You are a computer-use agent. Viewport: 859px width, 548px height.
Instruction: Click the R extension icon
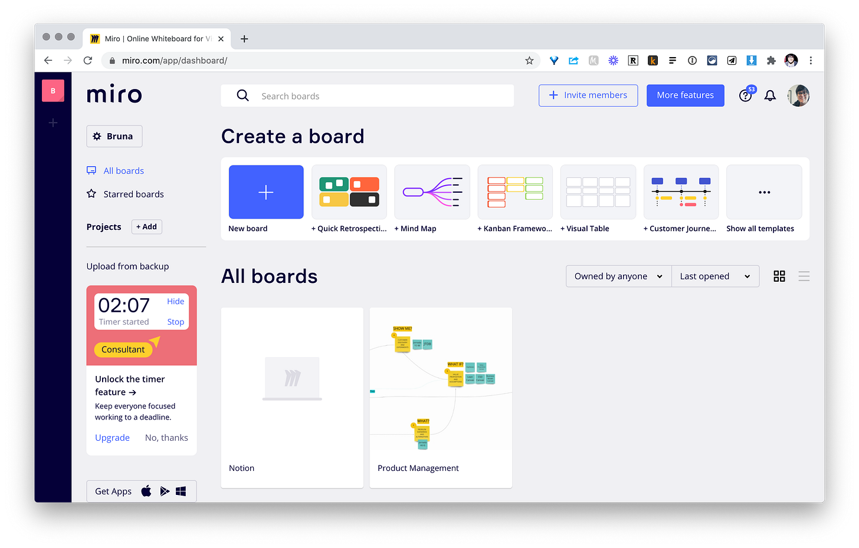[x=633, y=60]
